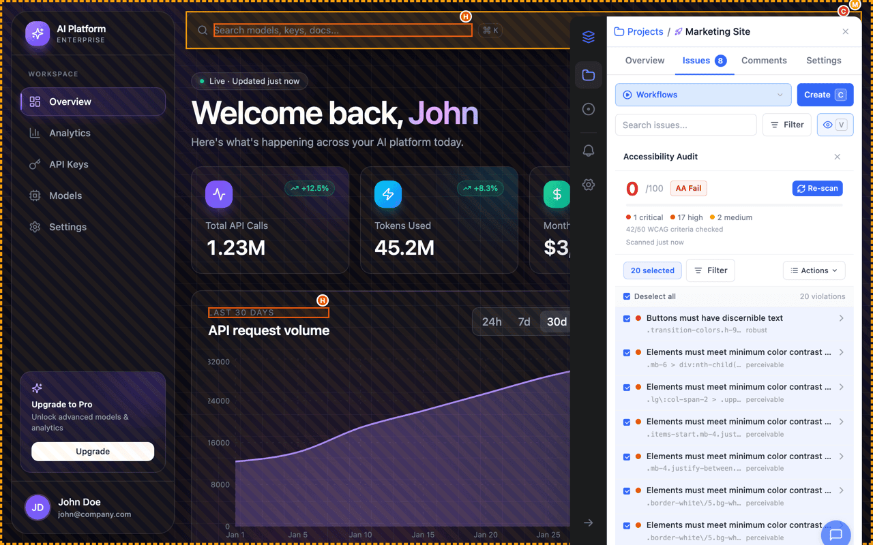Open the layers icon in the panel rail
The height and width of the screenshot is (545, 873).
(589, 37)
